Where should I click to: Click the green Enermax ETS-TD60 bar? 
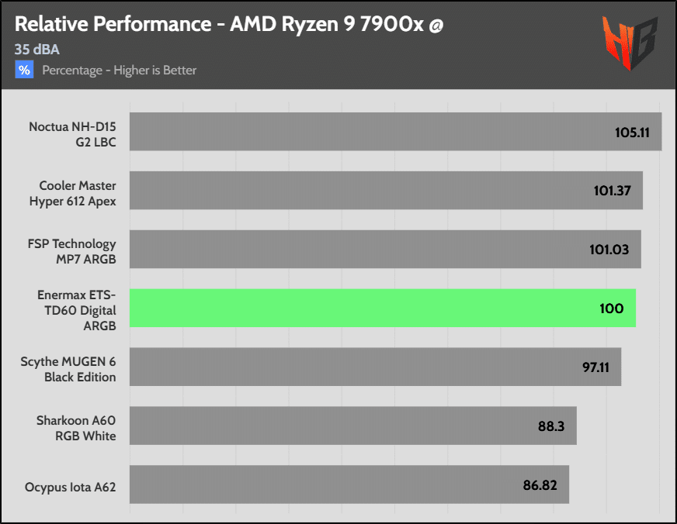(383, 308)
